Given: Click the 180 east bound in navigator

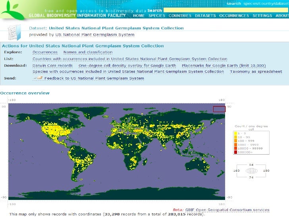Looking at the screenshot, I should [x=266, y=170].
